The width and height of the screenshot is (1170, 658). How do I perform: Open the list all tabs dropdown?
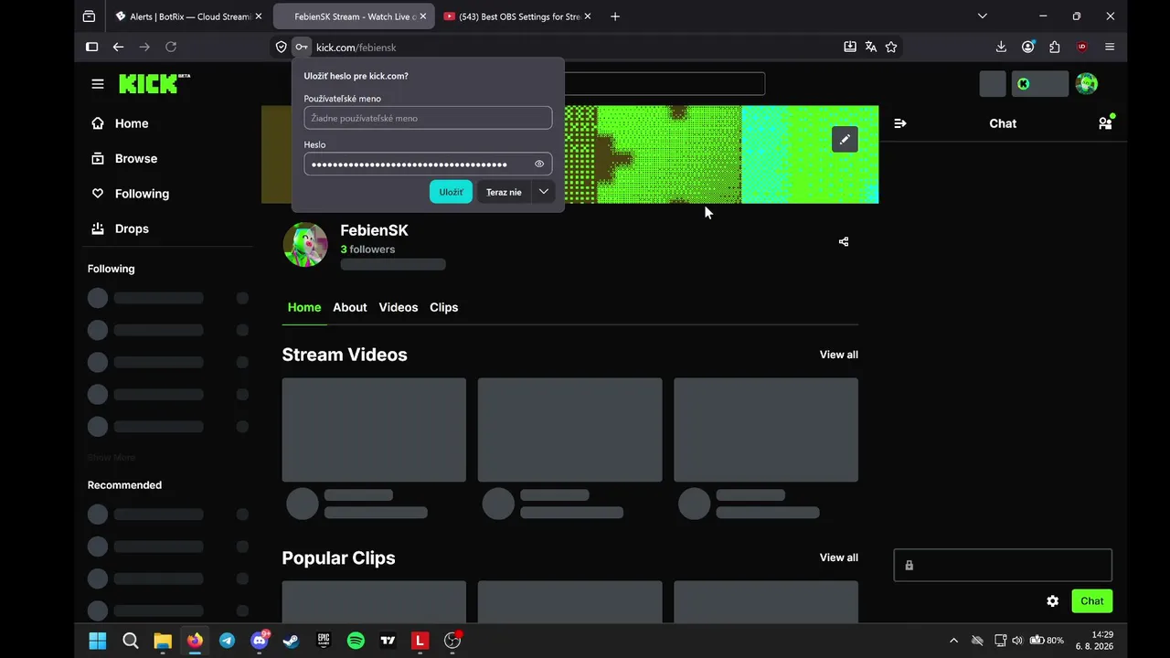point(983,16)
